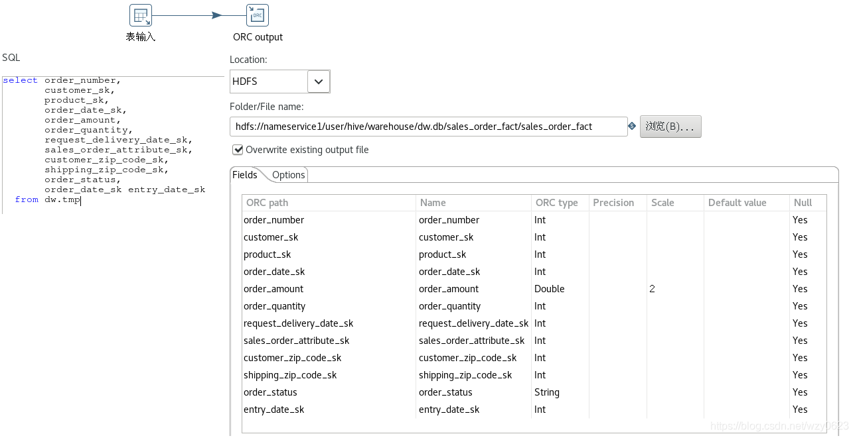
Task: Click the Folder/File name input field
Action: coord(428,127)
